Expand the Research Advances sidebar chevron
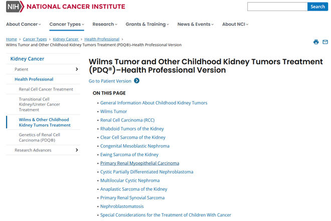Screen dimensions: 331x221 (77, 150)
